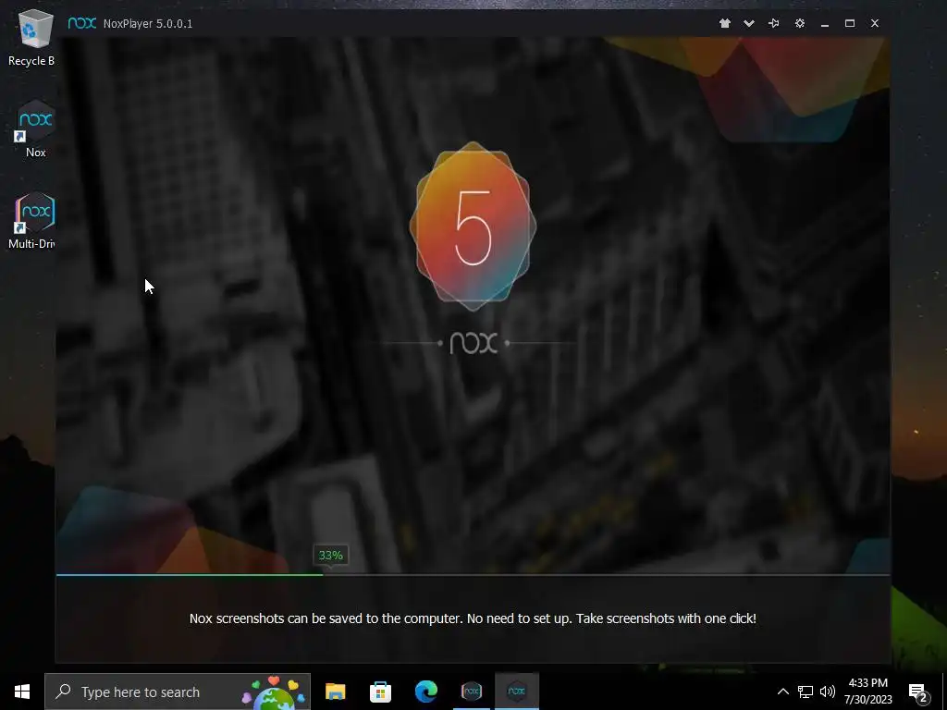947x710 pixels.
Task: Open File Explorer from the taskbar
Action: tap(335, 692)
